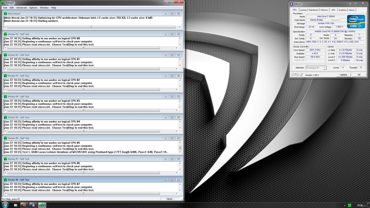The width and height of the screenshot is (370, 208).
Task: Minimize Worker #6 child window
Action: (x=166, y=138)
